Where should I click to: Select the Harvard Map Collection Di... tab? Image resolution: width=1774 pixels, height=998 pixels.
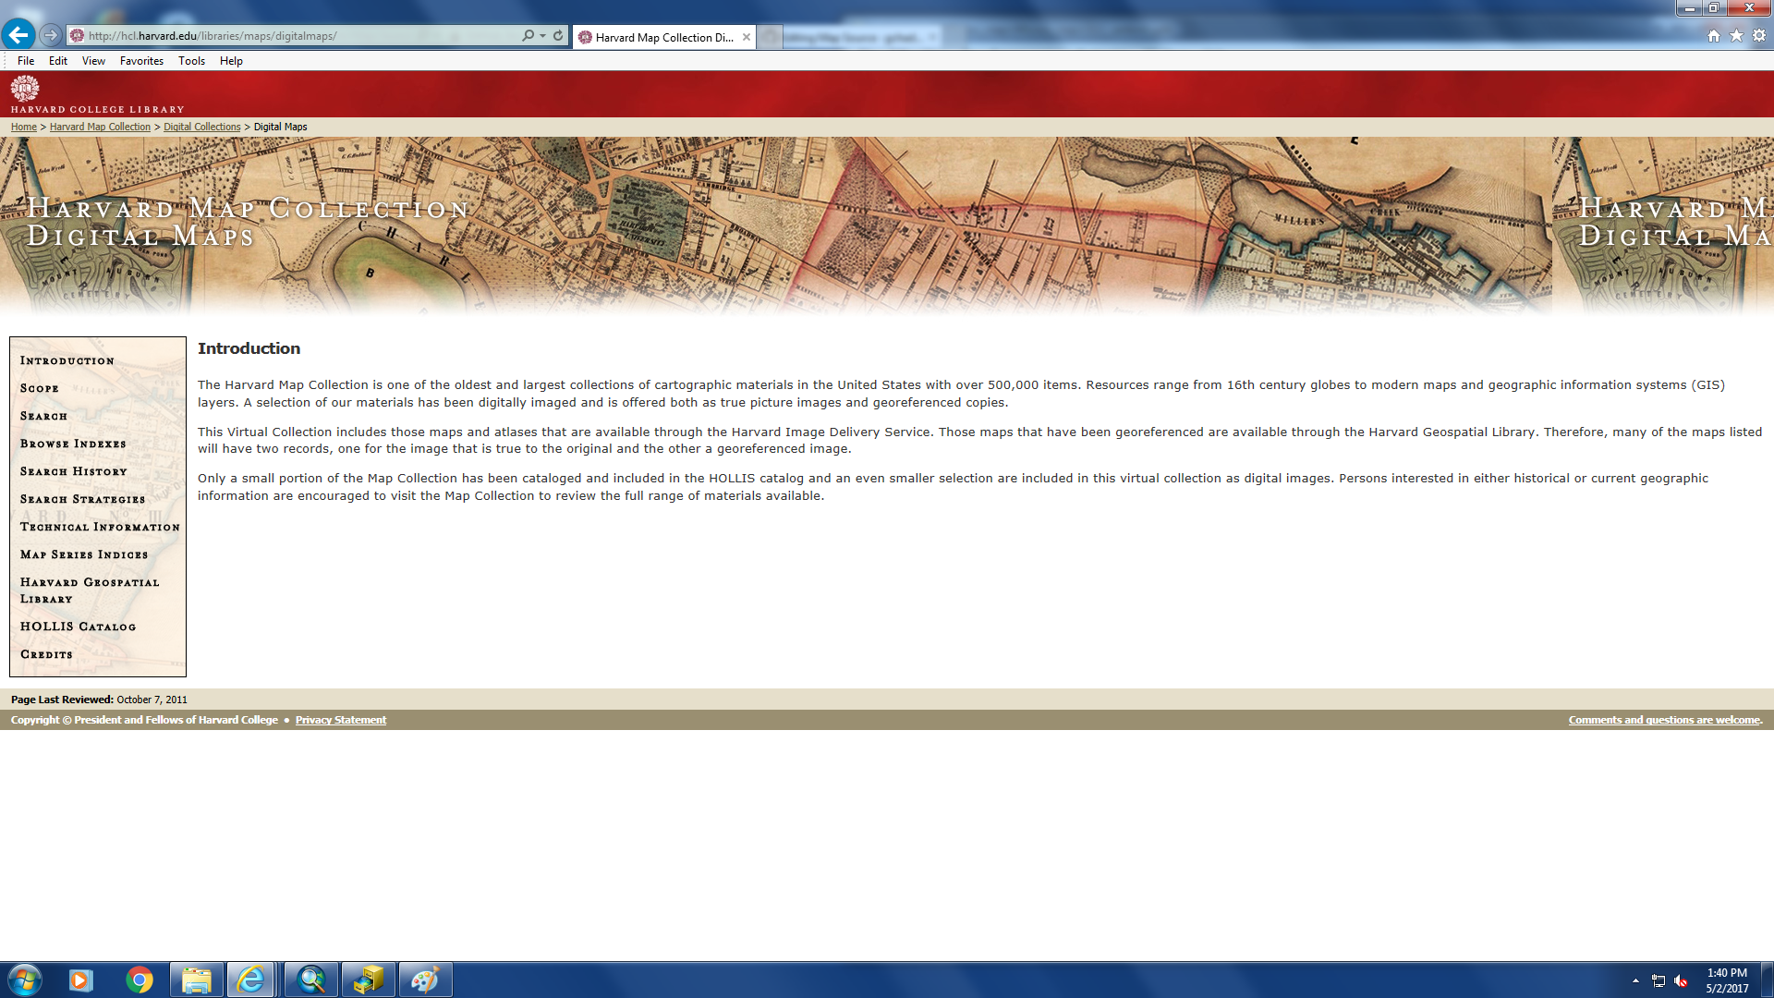click(x=664, y=37)
